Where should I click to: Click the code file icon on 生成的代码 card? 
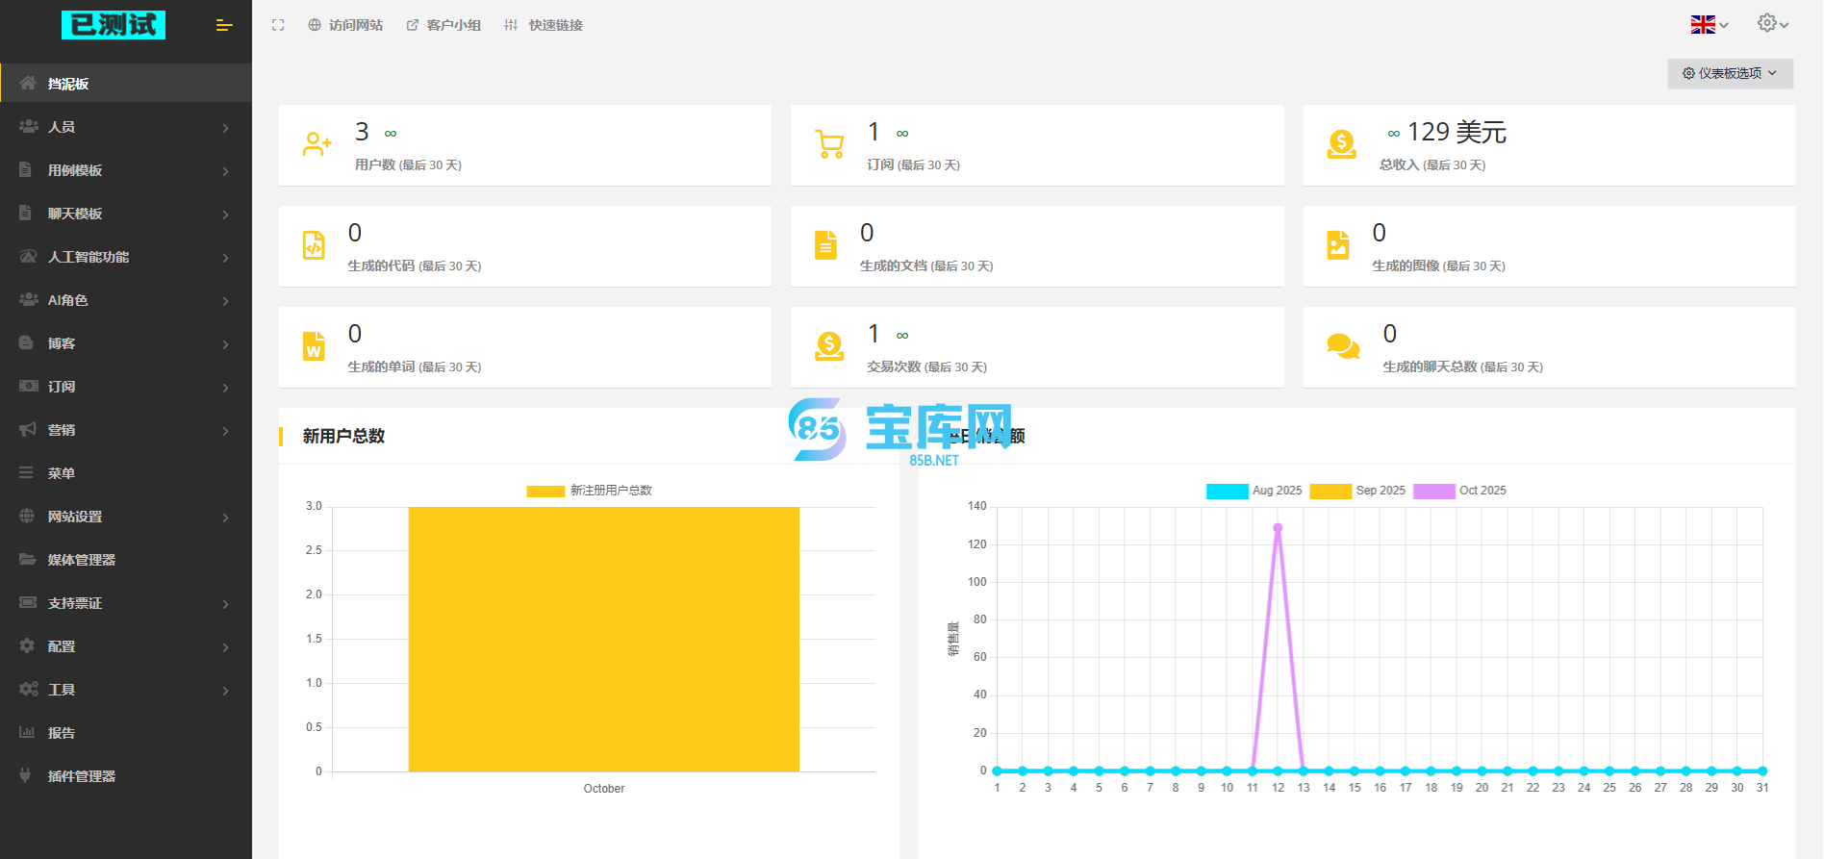pyautogui.click(x=314, y=245)
